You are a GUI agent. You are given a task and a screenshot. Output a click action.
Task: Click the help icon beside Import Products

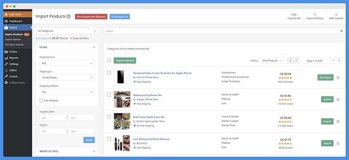coord(68,17)
